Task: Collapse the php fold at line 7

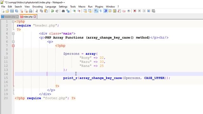Action: click(x=13, y=46)
